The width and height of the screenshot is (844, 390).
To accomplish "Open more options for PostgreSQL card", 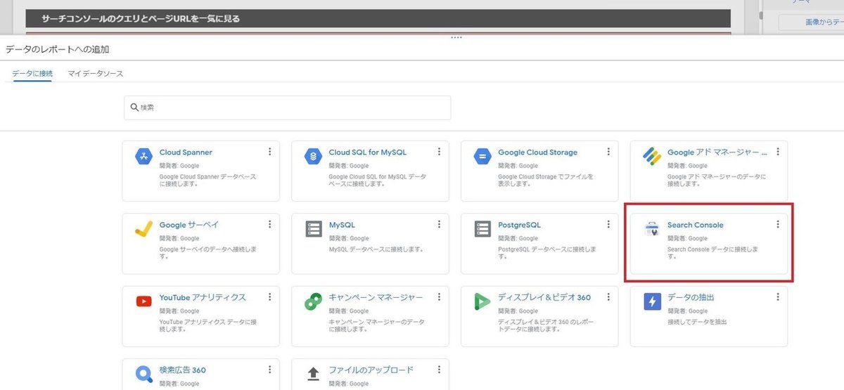I will point(608,224).
